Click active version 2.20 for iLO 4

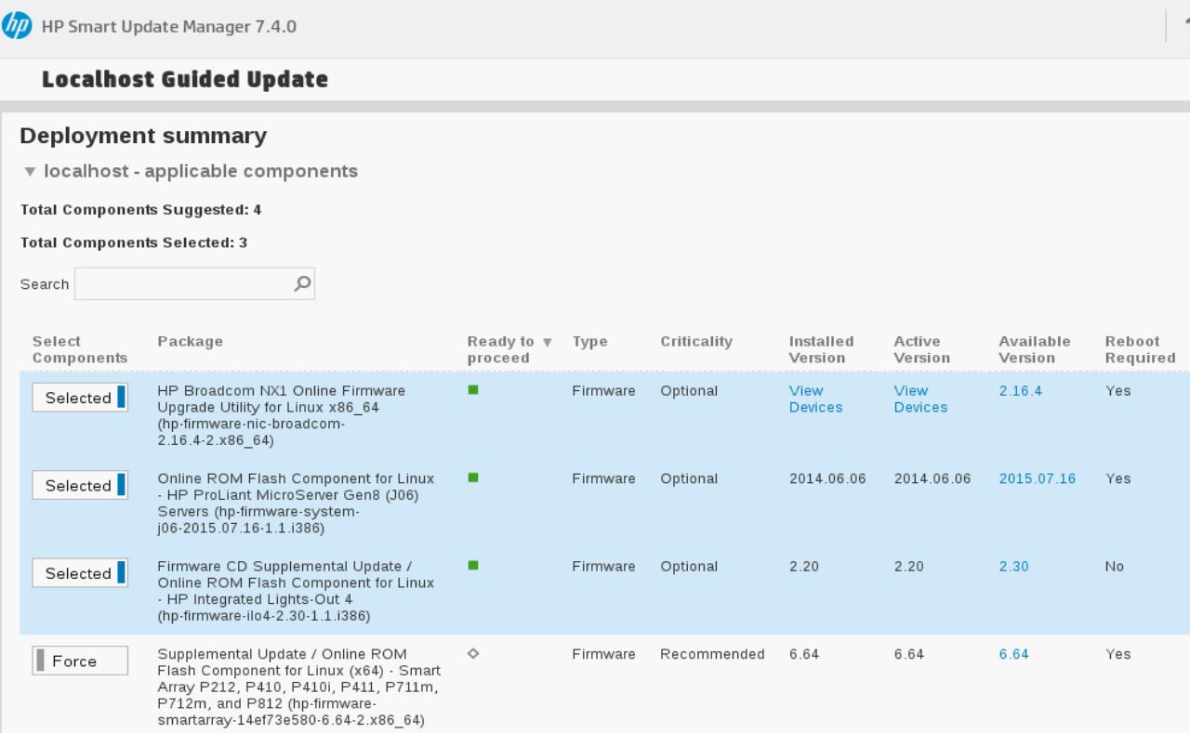click(909, 567)
